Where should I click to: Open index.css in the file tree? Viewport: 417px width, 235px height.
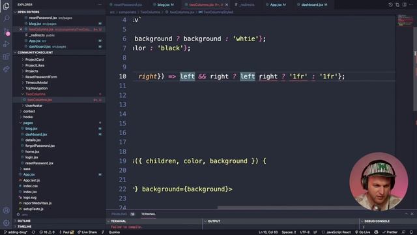point(31,186)
